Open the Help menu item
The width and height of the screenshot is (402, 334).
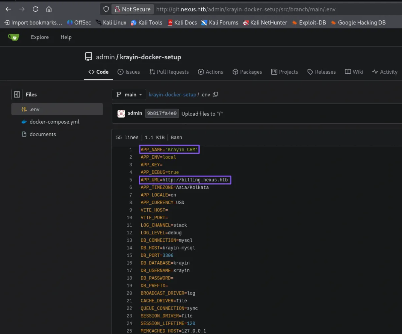[66, 37]
